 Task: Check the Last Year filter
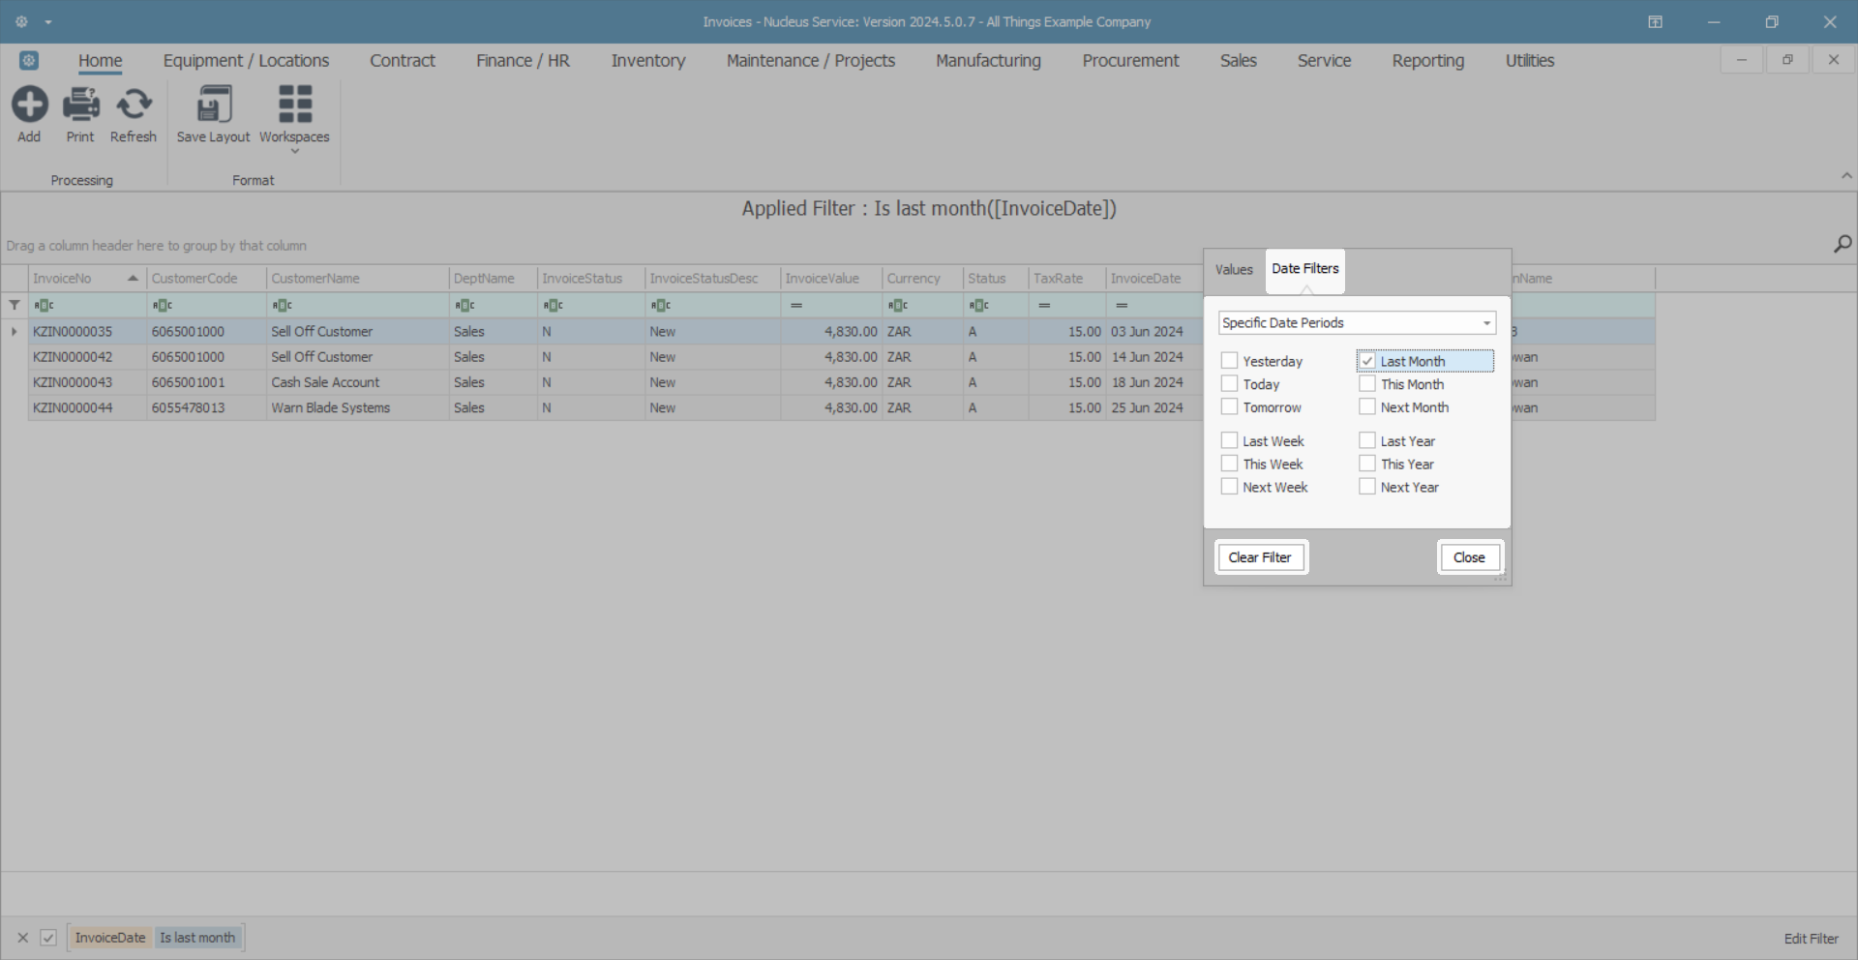coord(1367,441)
